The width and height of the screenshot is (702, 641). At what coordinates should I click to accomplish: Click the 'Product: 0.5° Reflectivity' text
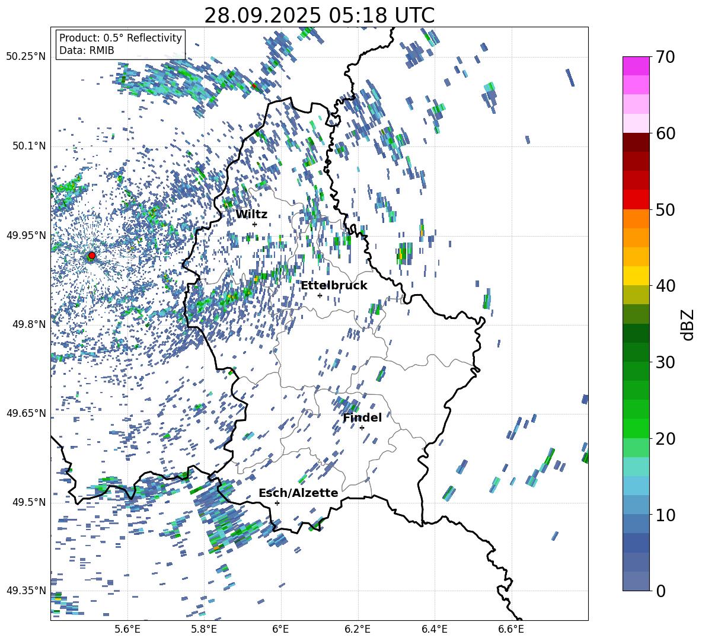click(120, 37)
